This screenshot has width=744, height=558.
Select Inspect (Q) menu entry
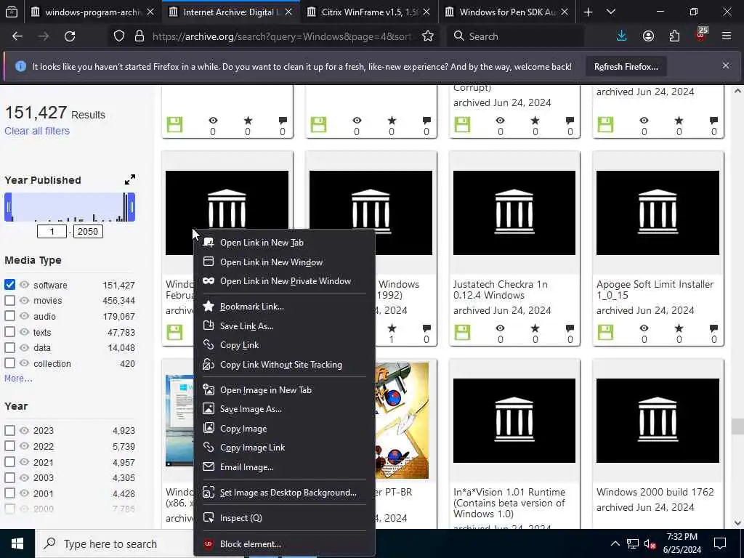[284, 517]
